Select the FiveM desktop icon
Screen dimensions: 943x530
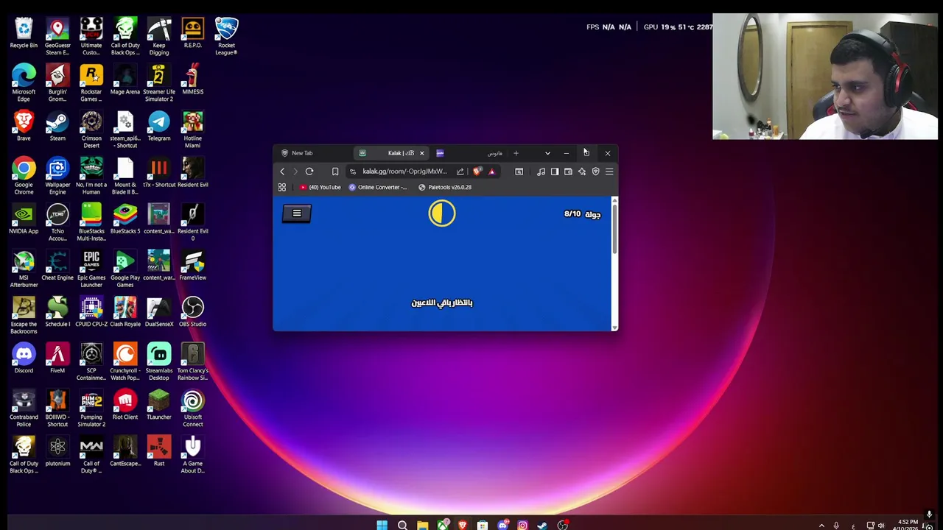tap(57, 359)
